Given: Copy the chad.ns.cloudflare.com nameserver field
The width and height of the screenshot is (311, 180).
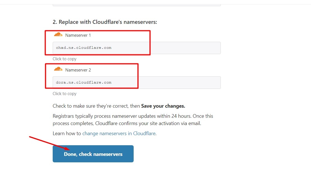Looking at the screenshot, I should (x=136, y=48).
